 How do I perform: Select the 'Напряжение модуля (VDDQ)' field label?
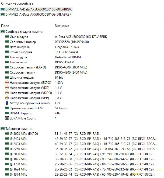[31, 93]
